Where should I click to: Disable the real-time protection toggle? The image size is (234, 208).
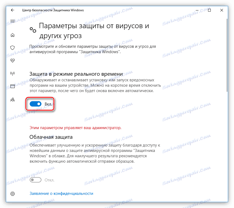(x=36, y=104)
